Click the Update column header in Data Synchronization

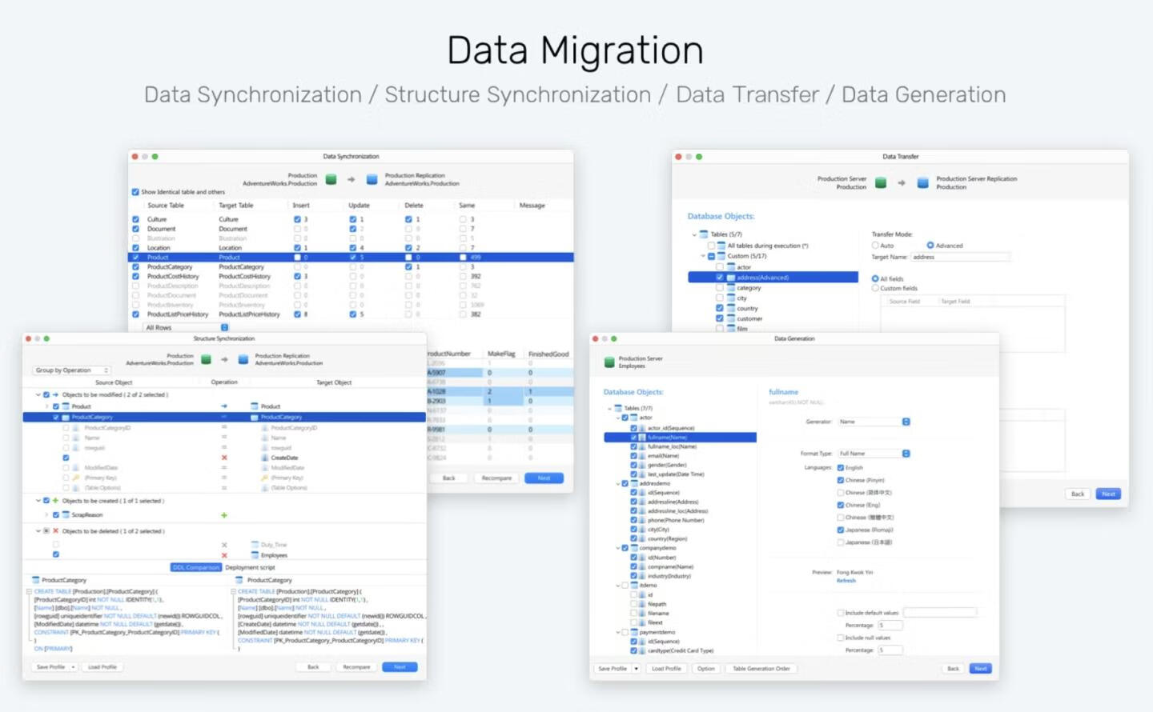pos(360,206)
